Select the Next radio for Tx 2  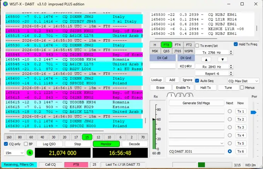point(230,119)
